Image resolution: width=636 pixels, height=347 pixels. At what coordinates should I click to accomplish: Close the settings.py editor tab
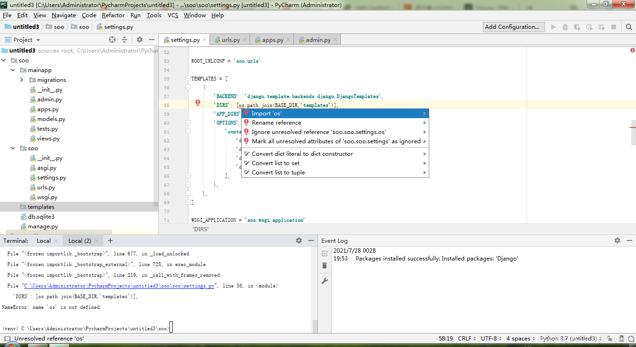coord(204,40)
